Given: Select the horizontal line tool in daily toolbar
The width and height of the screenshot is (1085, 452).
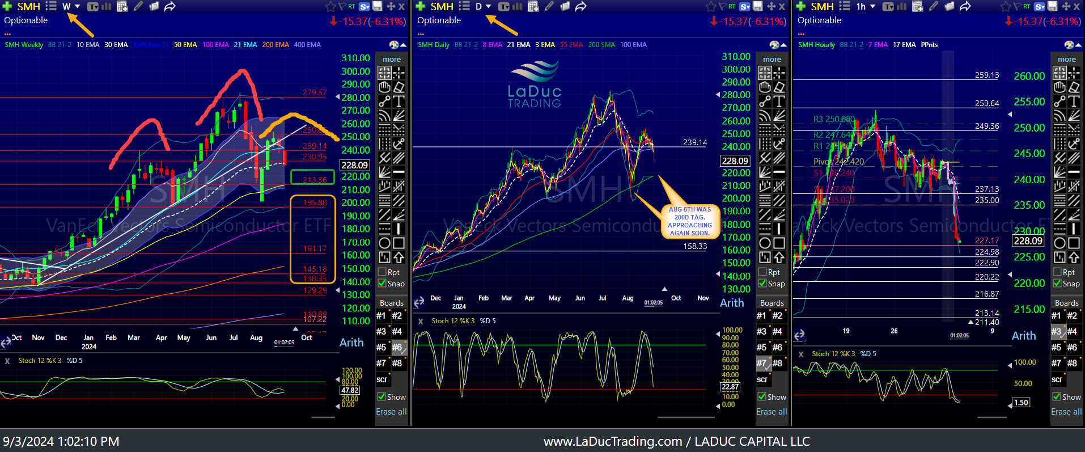Looking at the screenshot, I should tap(779, 172).
